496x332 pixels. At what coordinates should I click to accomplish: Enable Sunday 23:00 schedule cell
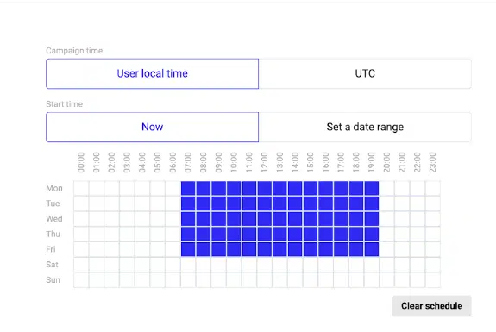[x=433, y=279]
